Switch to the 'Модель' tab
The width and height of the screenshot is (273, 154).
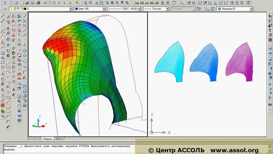click(47, 139)
